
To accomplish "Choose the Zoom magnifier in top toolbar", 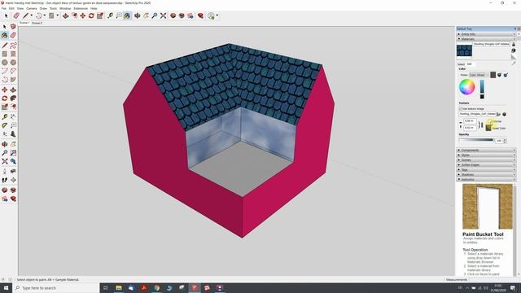I will click(x=155, y=15).
